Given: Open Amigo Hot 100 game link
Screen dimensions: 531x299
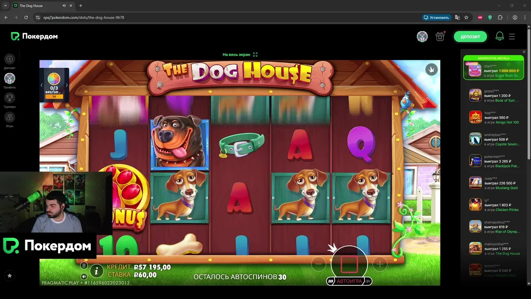Looking at the screenshot, I should pyautogui.click(x=507, y=123).
